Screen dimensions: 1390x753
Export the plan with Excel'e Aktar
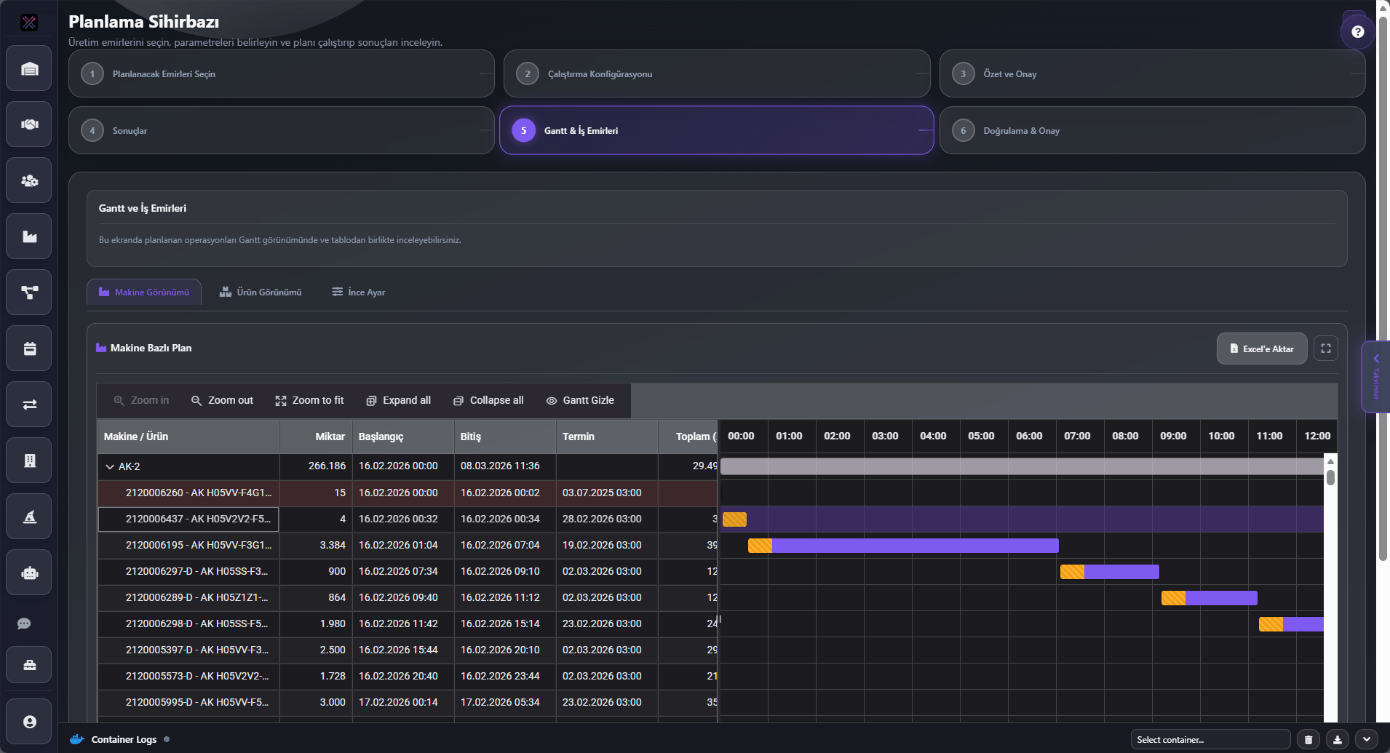(1261, 348)
